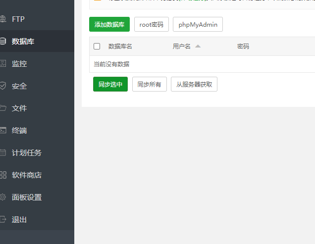This screenshot has height=244, width=315.
Task: Click the calendar icon beside 计划任务
Action: click(3, 152)
